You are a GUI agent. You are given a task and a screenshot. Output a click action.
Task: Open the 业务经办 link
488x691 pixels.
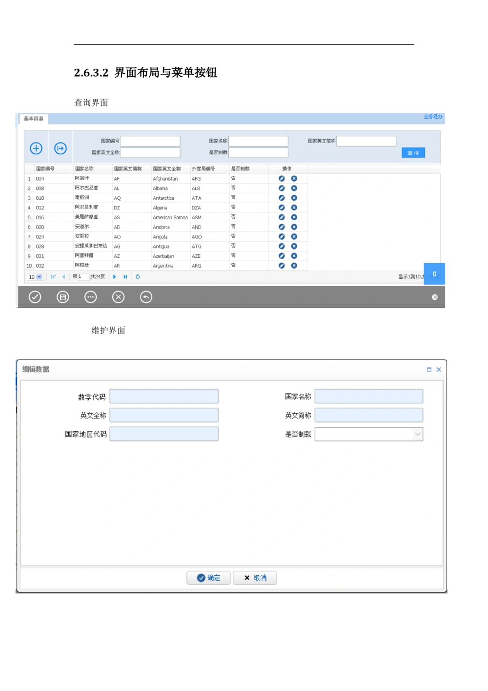click(x=433, y=117)
